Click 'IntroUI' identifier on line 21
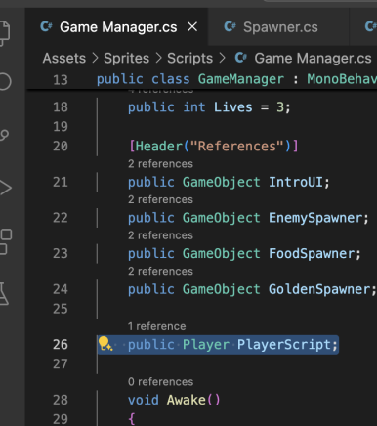This screenshot has height=426, width=377. [296, 182]
